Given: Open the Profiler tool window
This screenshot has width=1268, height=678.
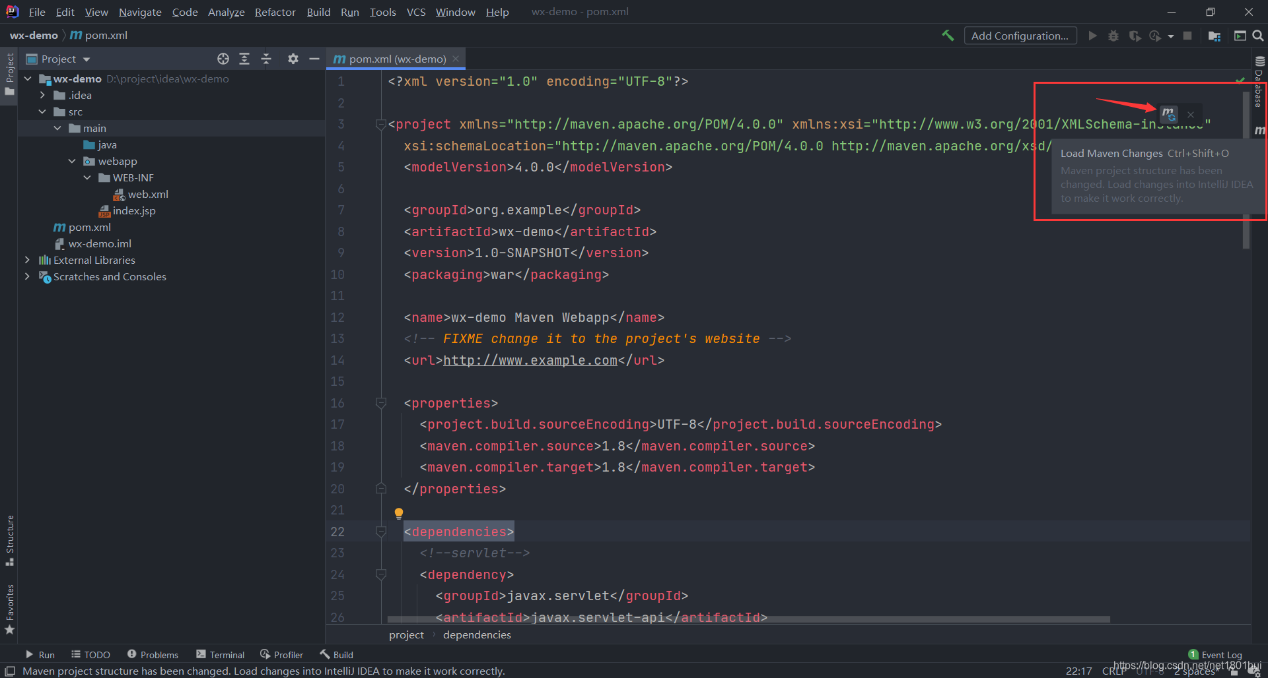Looking at the screenshot, I should coord(281,654).
